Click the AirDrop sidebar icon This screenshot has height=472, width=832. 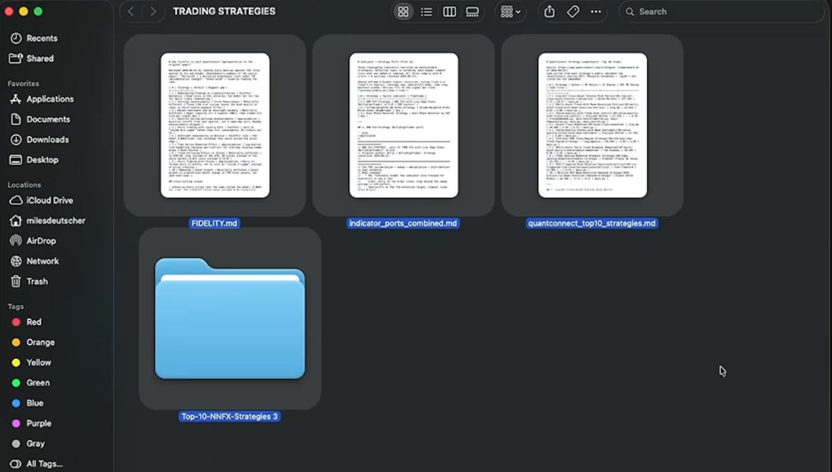(x=16, y=241)
